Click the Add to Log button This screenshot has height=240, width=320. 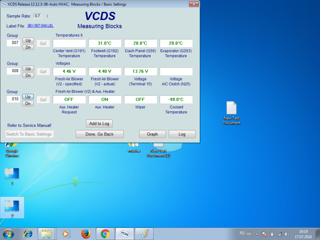[x=99, y=123]
